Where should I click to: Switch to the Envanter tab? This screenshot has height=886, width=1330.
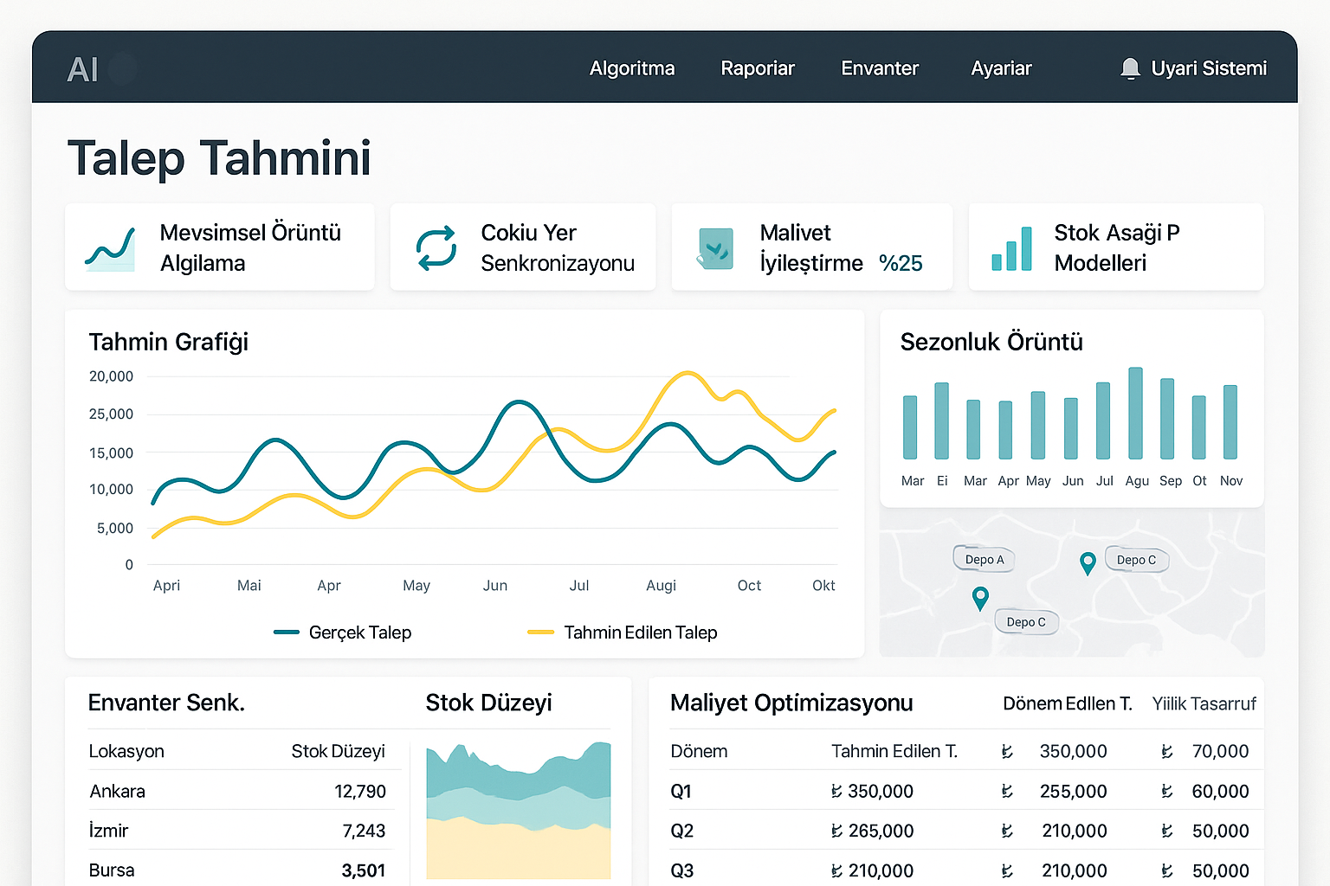point(880,68)
